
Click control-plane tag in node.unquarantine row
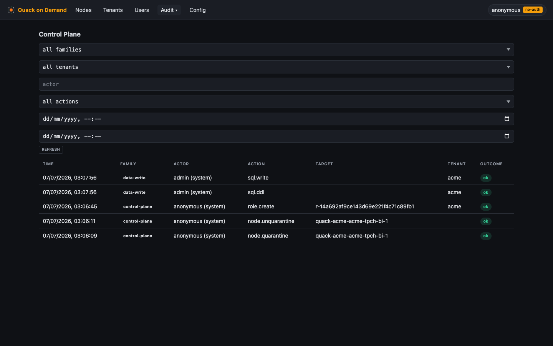pyautogui.click(x=137, y=221)
